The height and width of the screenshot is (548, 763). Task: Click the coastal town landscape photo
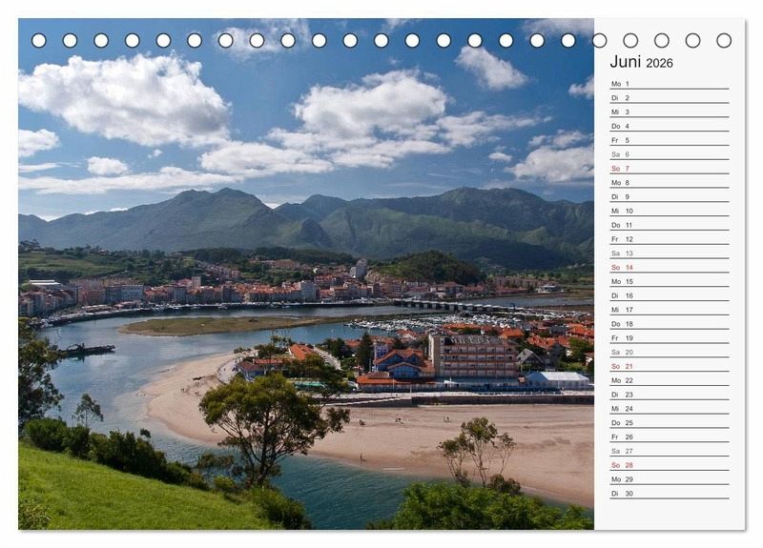[x=305, y=286]
